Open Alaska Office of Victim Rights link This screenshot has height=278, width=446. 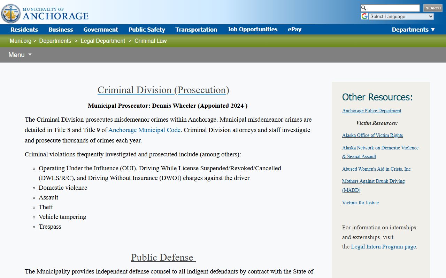click(x=372, y=135)
